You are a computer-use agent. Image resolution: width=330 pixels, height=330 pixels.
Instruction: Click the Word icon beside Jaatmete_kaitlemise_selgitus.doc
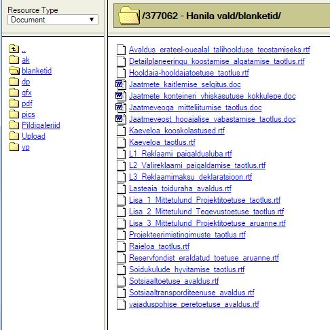point(121,84)
